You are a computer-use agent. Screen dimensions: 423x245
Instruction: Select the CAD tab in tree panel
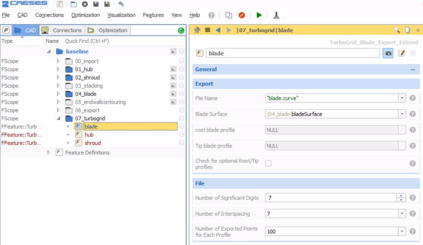coord(25,30)
